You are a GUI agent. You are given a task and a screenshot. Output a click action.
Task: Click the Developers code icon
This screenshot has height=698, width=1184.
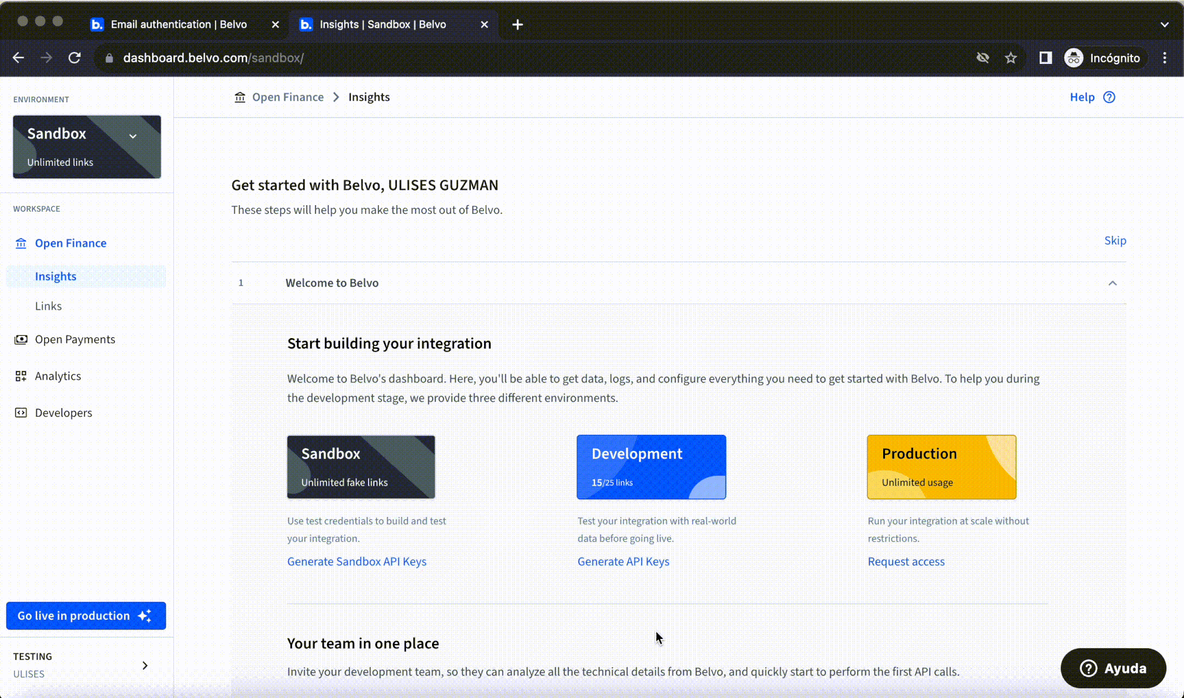pos(21,413)
